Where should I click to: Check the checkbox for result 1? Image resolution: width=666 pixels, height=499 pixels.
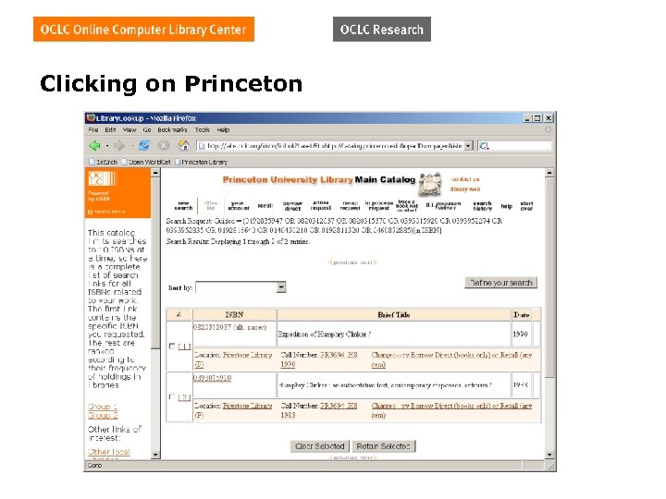[172, 347]
